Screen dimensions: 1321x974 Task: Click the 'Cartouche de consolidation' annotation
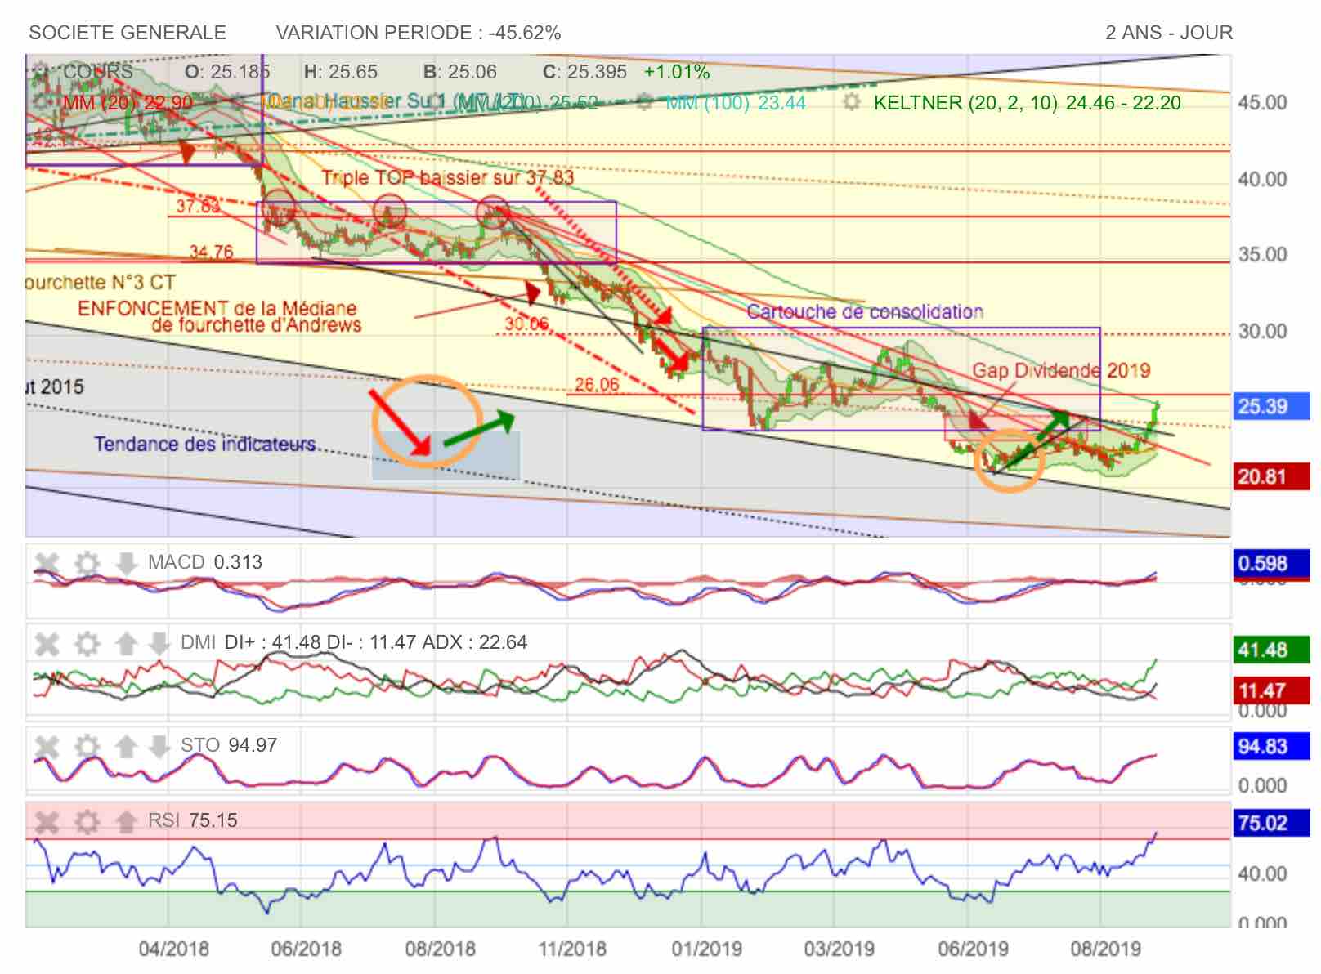point(865,312)
